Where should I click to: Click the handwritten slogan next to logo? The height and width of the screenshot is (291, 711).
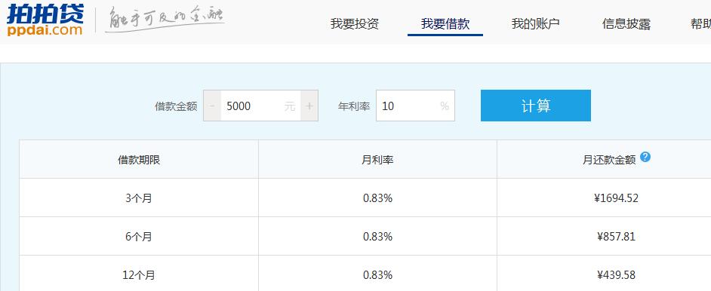(x=165, y=20)
